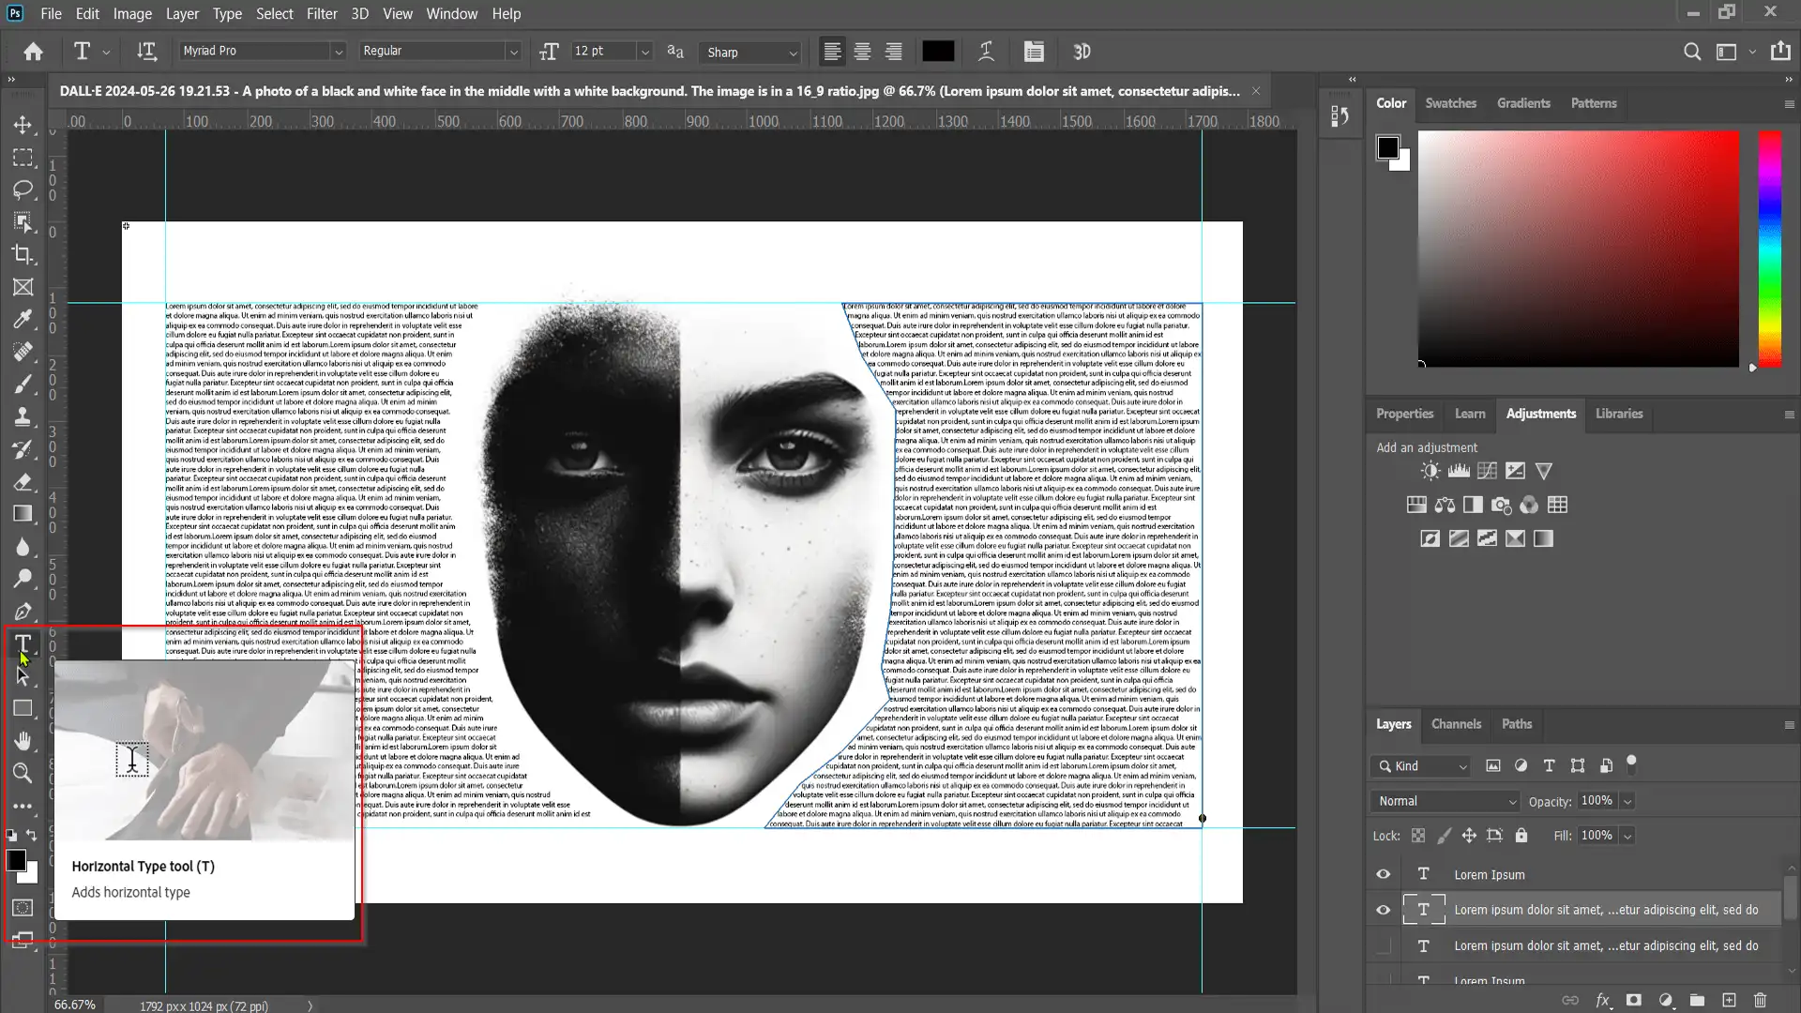Select the Rectangular Marquee tool

[x=23, y=158]
